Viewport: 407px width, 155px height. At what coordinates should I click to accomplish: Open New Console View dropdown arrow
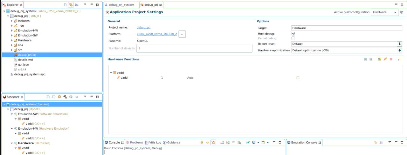click(x=268, y=143)
